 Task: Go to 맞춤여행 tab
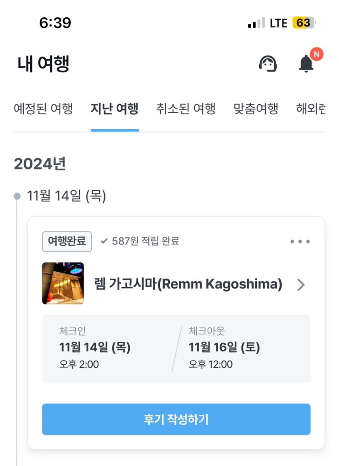[x=256, y=109]
